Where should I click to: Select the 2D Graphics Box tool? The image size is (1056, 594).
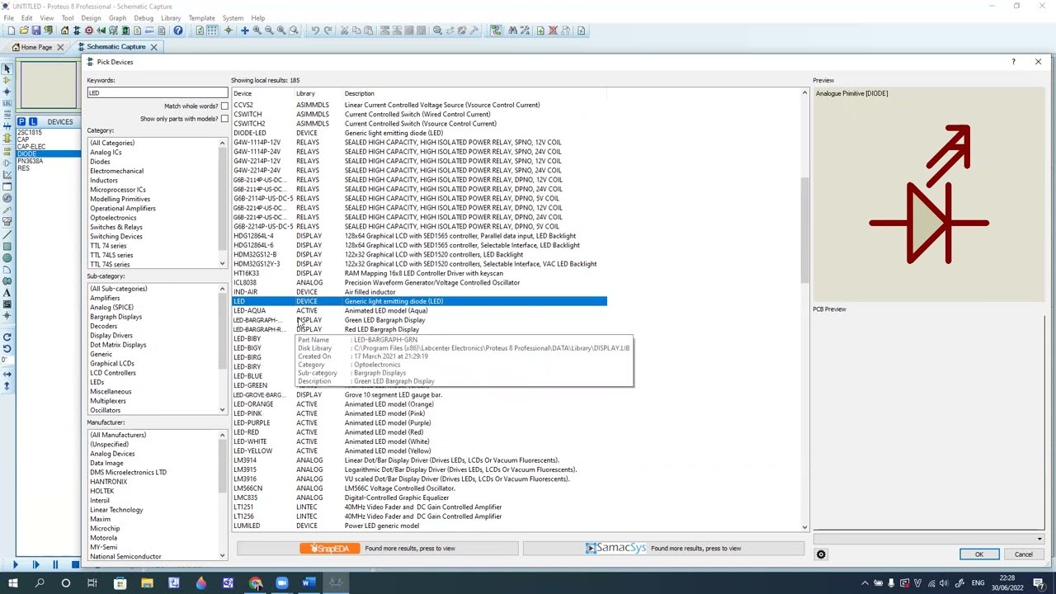click(7, 246)
